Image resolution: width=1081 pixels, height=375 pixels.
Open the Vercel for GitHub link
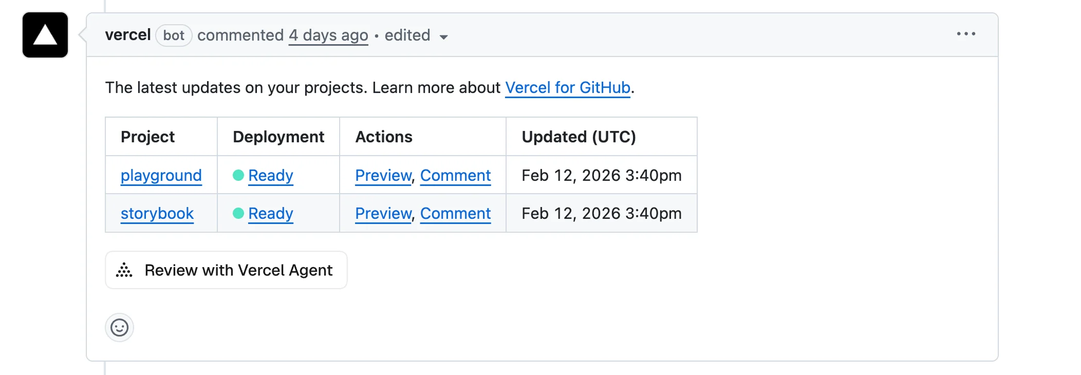(x=567, y=87)
